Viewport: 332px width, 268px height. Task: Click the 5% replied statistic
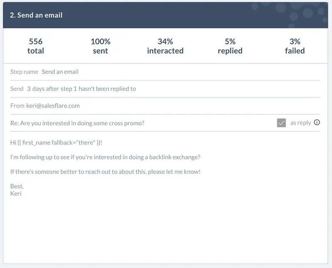(230, 46)
